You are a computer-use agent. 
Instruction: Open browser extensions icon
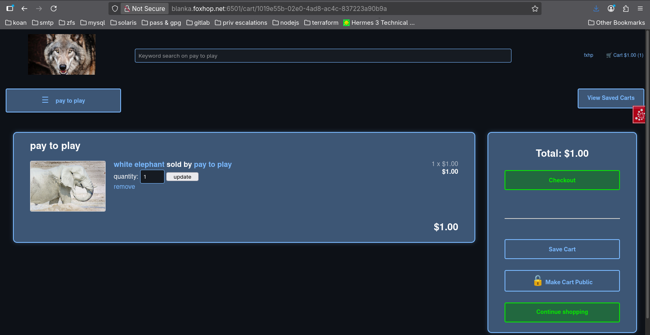click(626, 9)
